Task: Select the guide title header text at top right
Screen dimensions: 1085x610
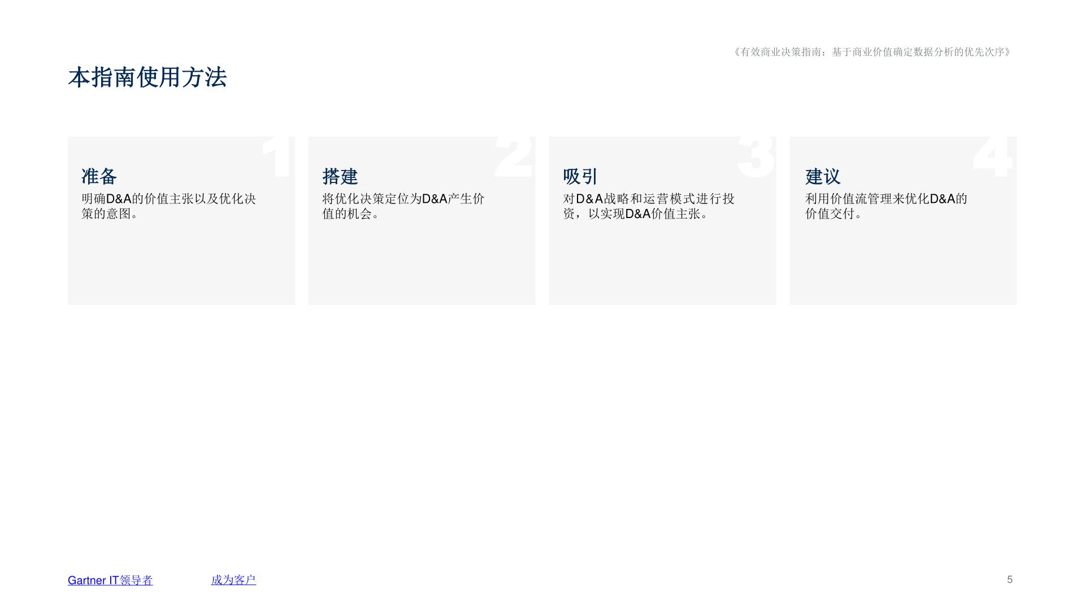Action: pyautogui.click(x=873, y=52)
